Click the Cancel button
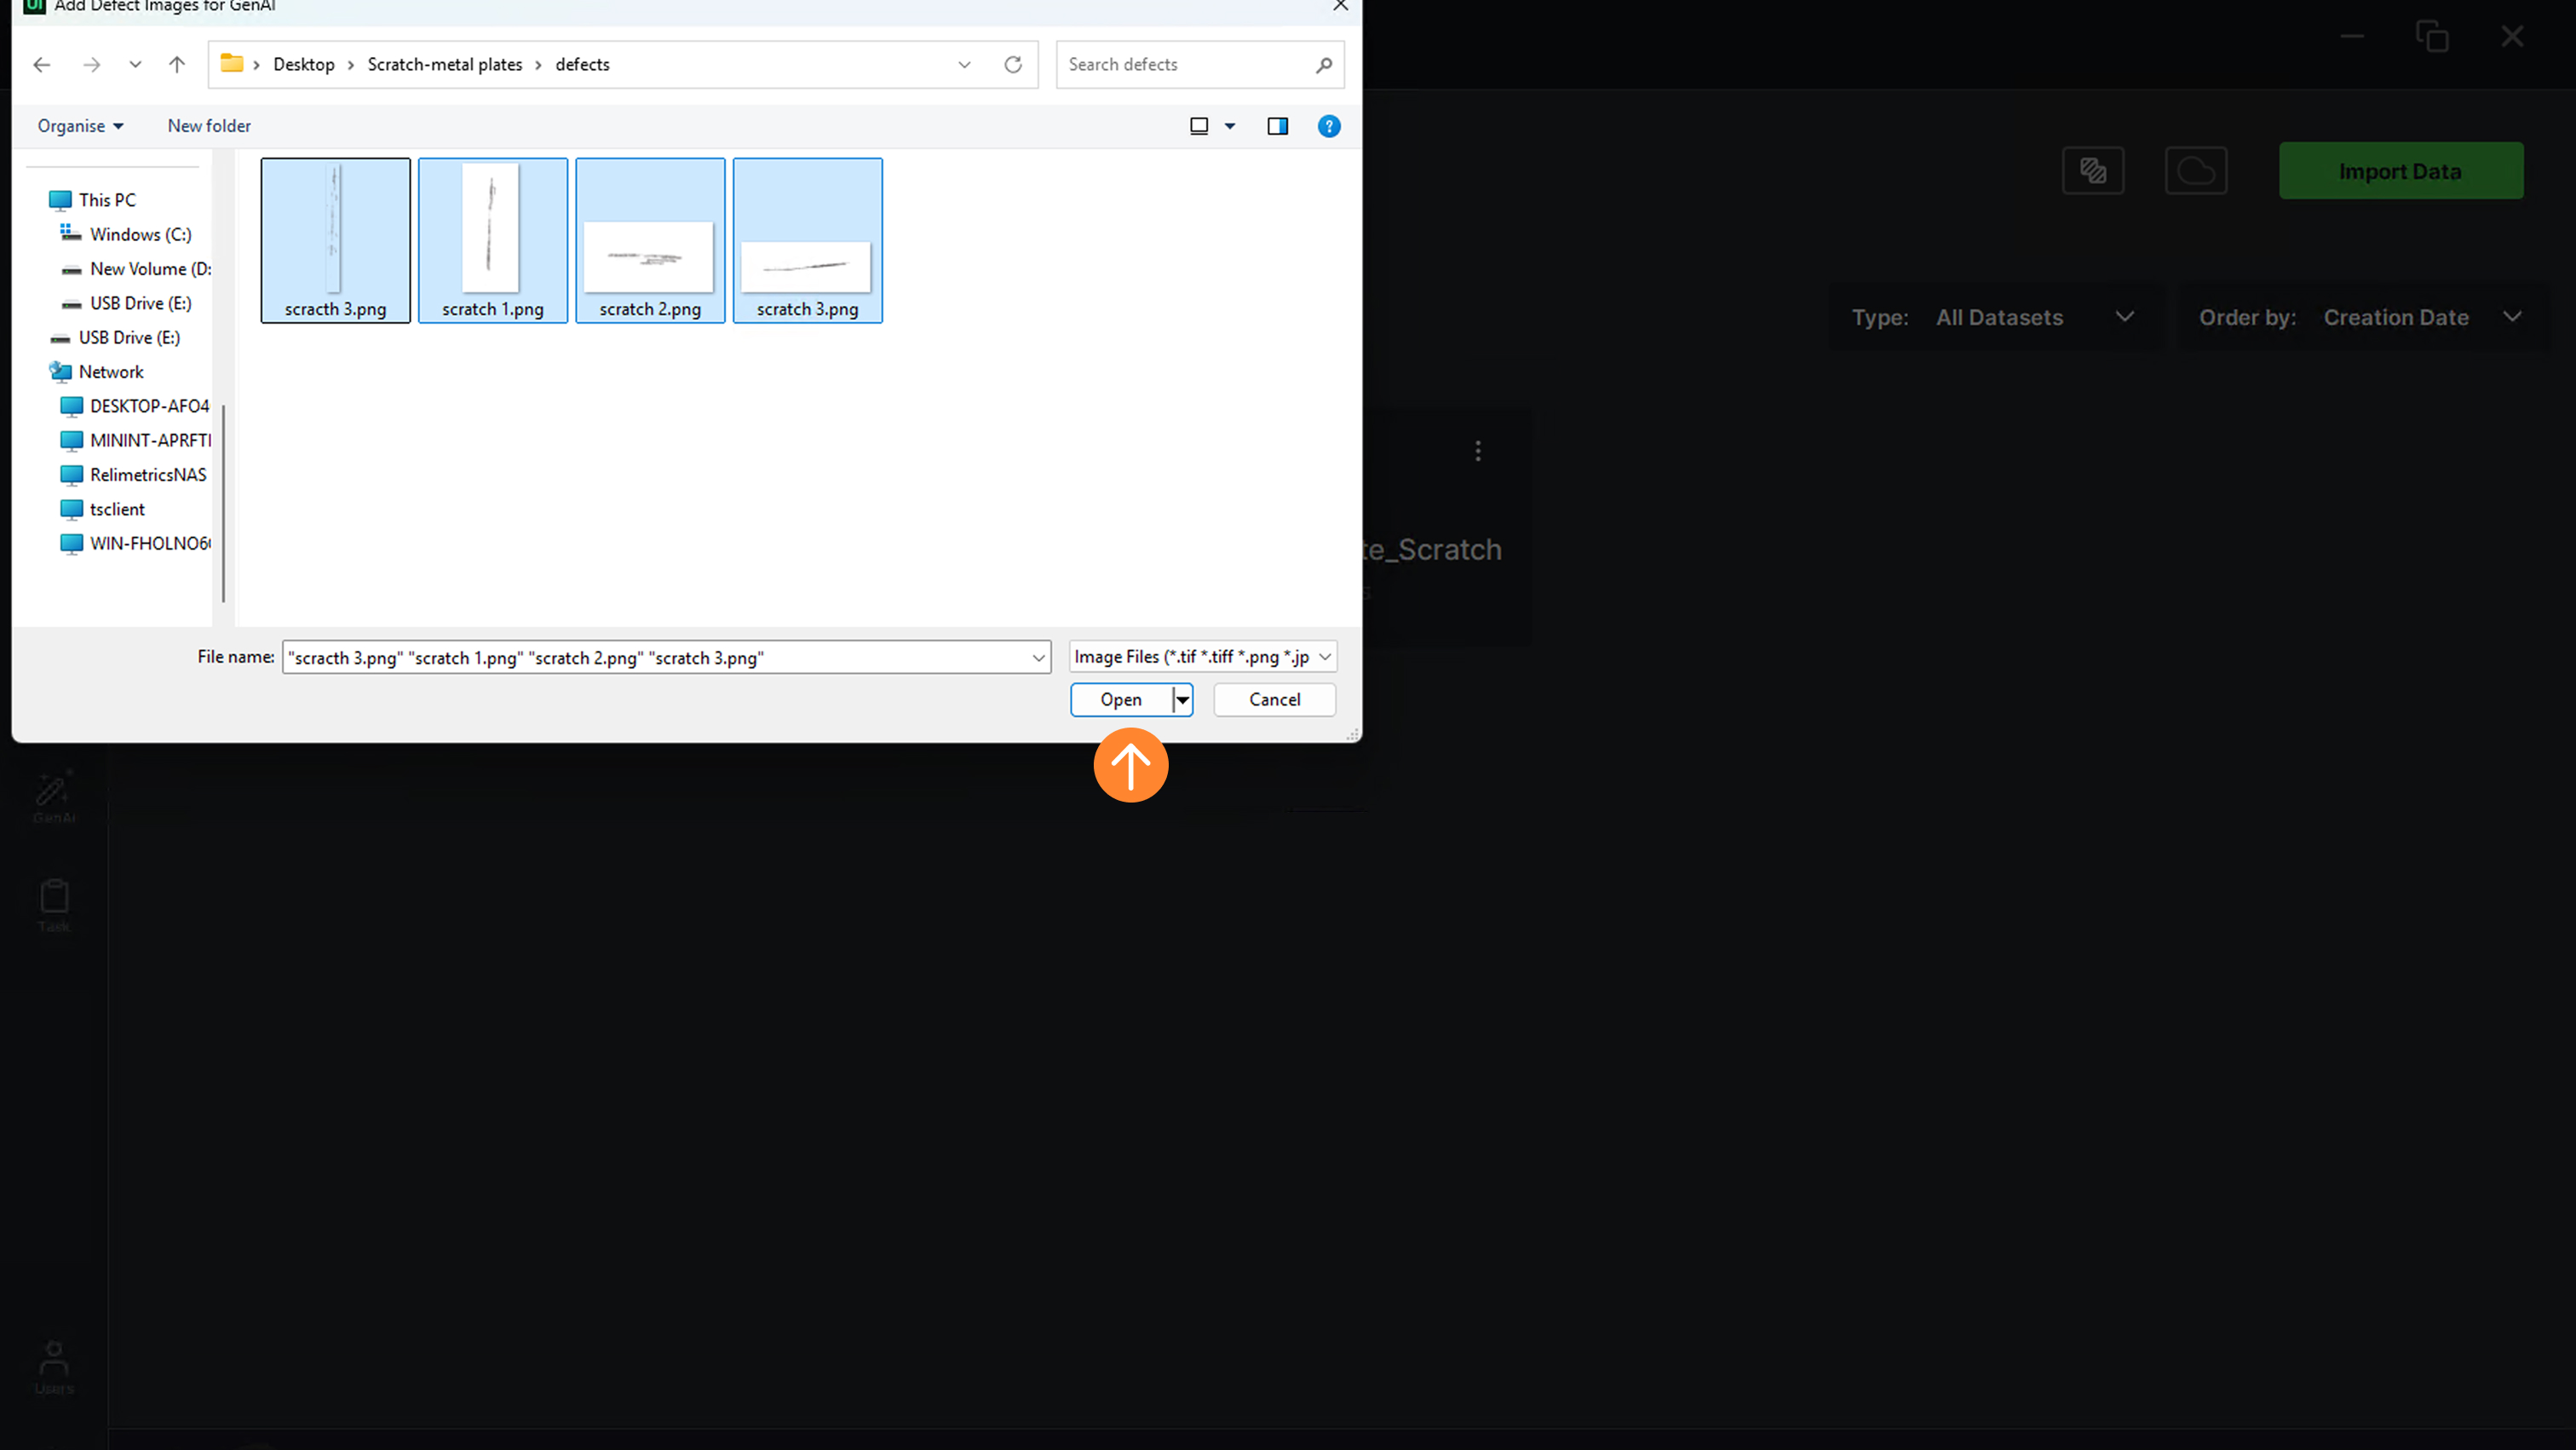The width and height of the screenshot is (2576, 1450). [1274, 700]
